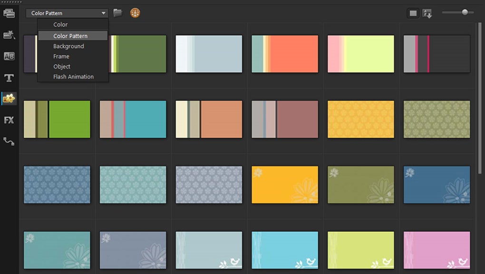485x274 pixels.
Task: Select the coral orange striped pattern
Action: click(x=285, y=54)
